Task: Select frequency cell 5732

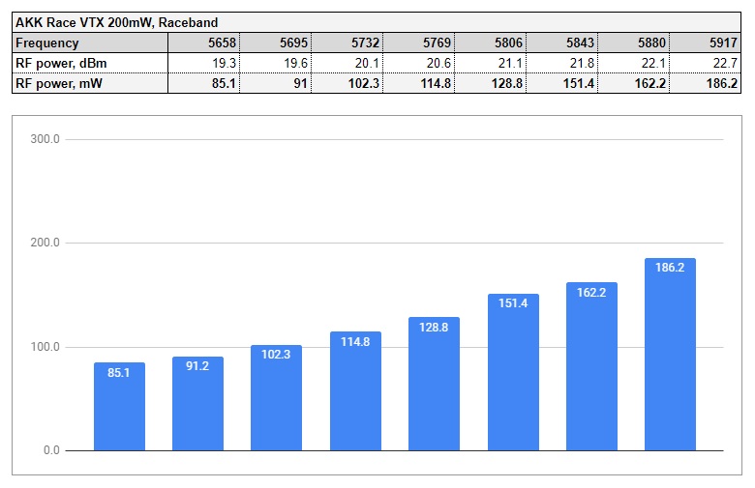Action: [347, 43]
